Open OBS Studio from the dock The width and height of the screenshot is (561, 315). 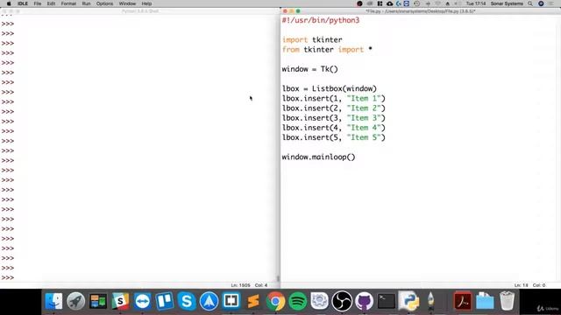[x=342, y=301]
